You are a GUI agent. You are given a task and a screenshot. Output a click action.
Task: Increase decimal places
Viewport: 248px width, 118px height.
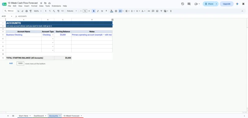coord(58,11)
